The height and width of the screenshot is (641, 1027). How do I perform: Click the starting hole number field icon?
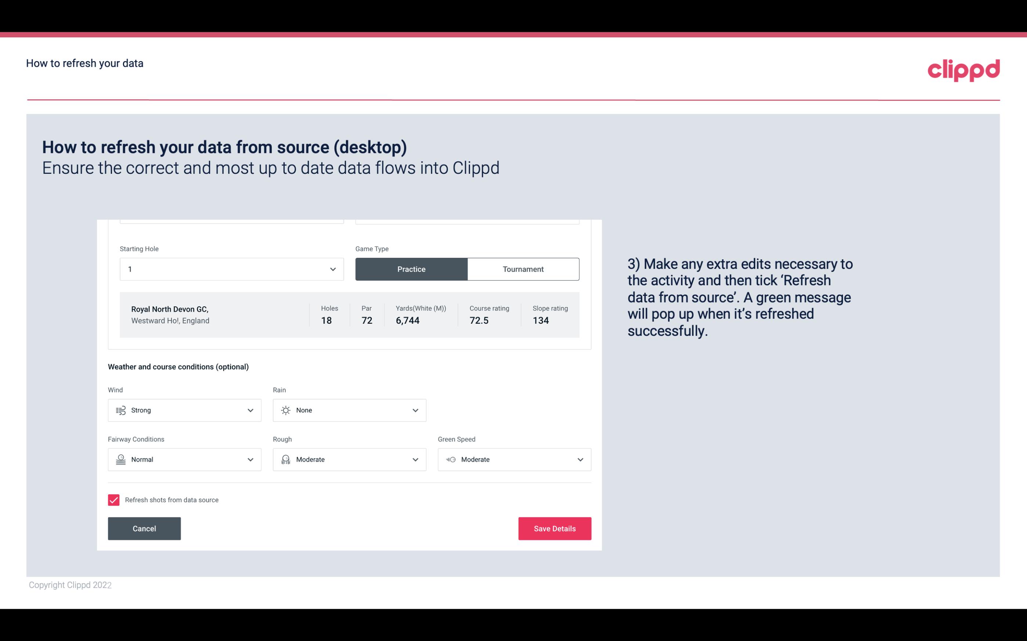point(331,269)
